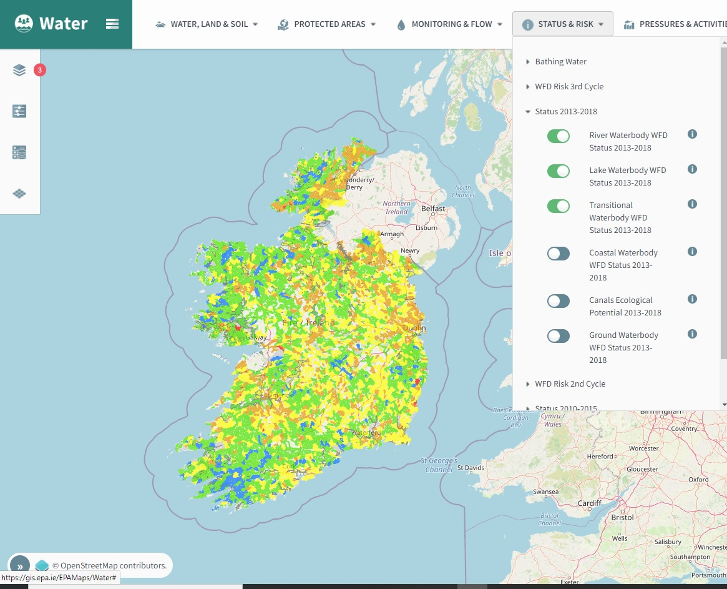Image resolution: width=727 pixels, height=589 pixels.
Task: Open the filter sliders icon in sidebar
Action: [x=19, y=111]
